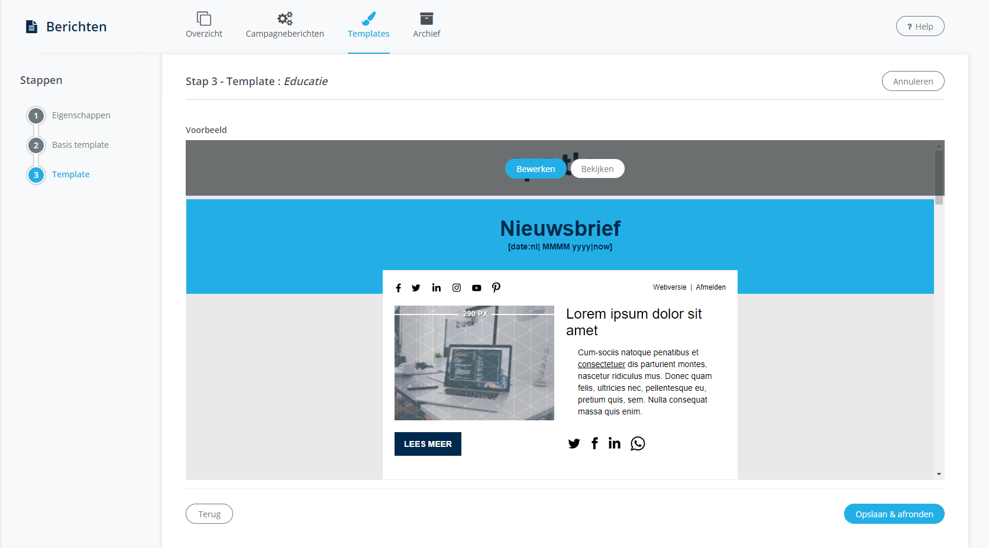Open the Overzicht tab
This screenshot has height=548, width=989.
coord(204,25)
